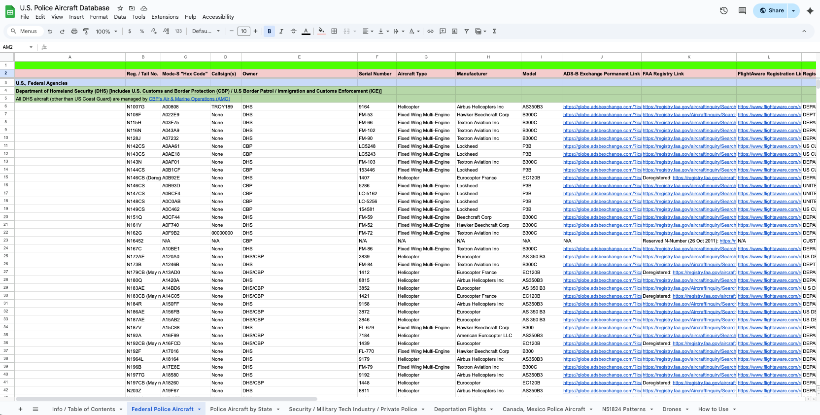Viewport: 820px width, 415px height.
Task: Open the Format menu
Action: coord(99,17)
